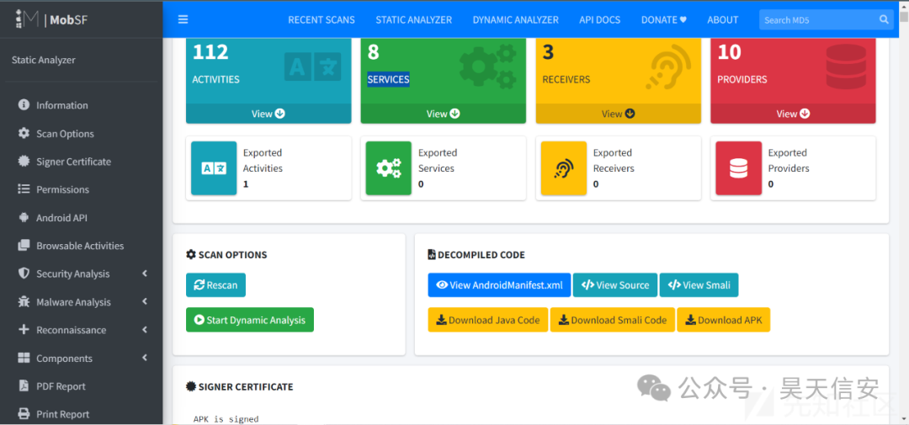Image resolution: width=909 pixels, height=425 pixels.
Task: Click the 'APK is signed' text
Action: coord(226,418)
